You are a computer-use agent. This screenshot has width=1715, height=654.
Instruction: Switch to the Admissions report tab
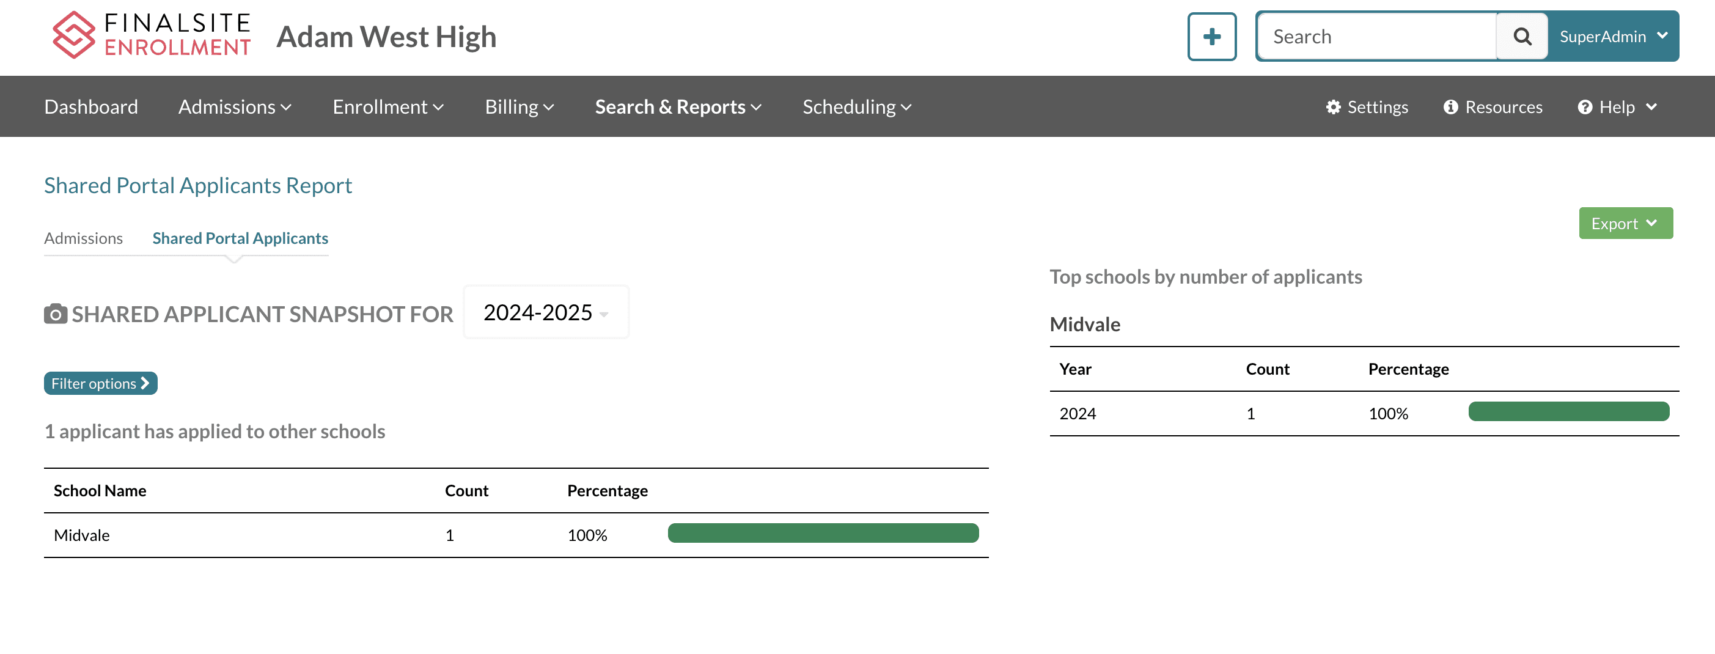(x=83, y=238)
